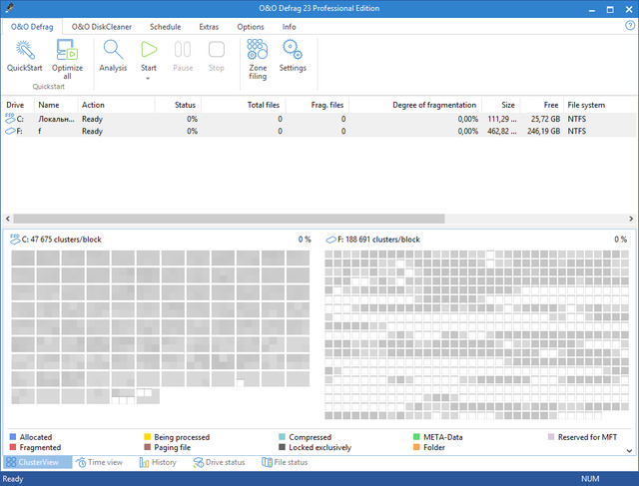Open the Info tab
Image resolution: width=639 pixels, height=486 pixels.
289,27
